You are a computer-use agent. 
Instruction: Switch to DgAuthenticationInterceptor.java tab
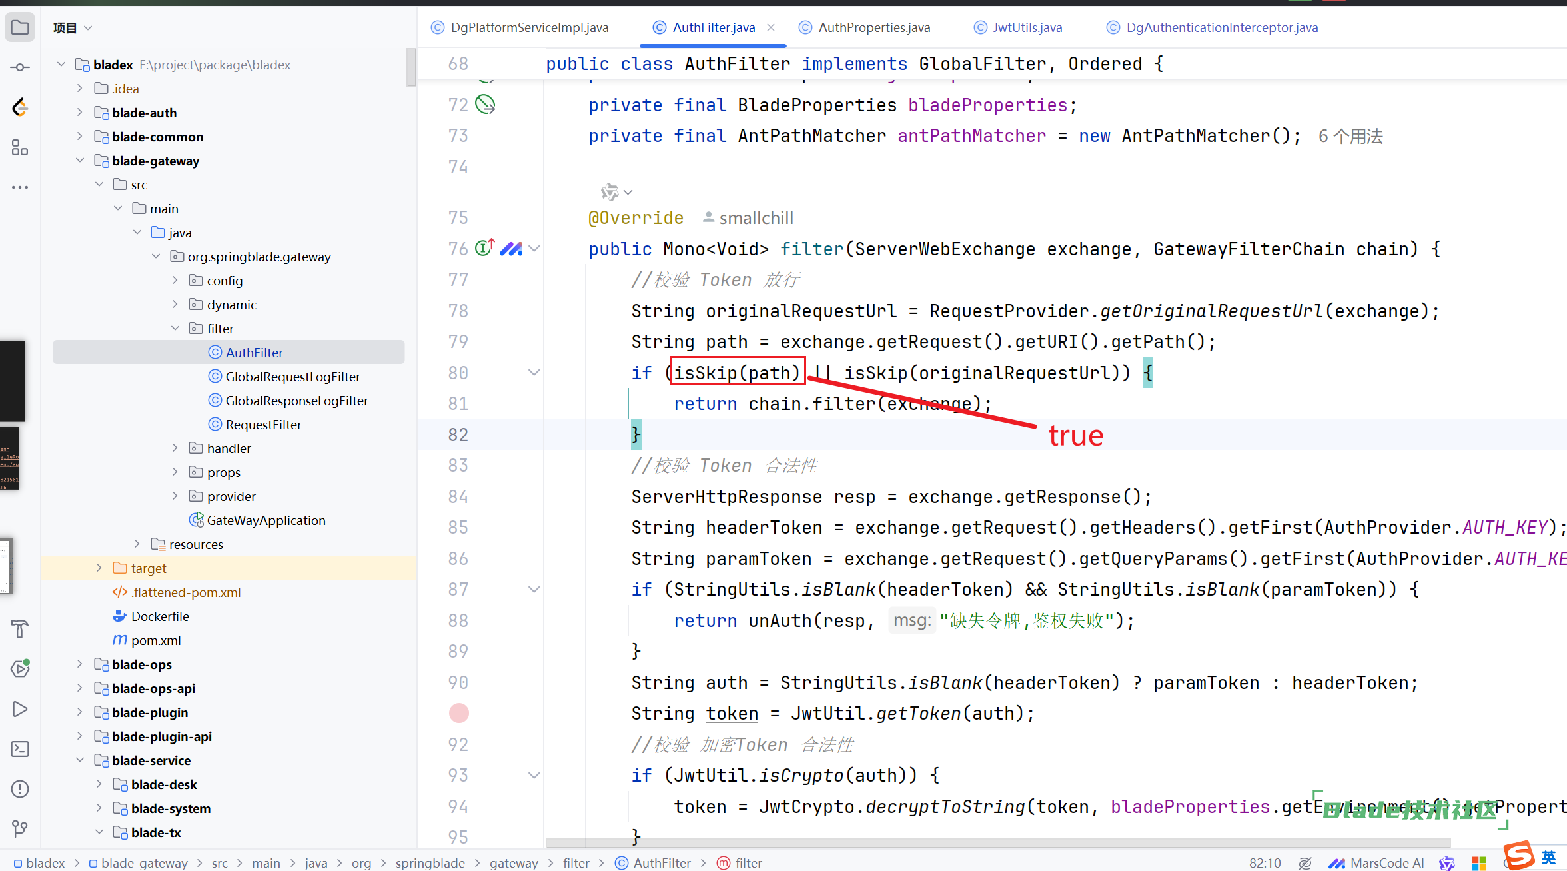pyautogui.click(x=1213, y=27)
